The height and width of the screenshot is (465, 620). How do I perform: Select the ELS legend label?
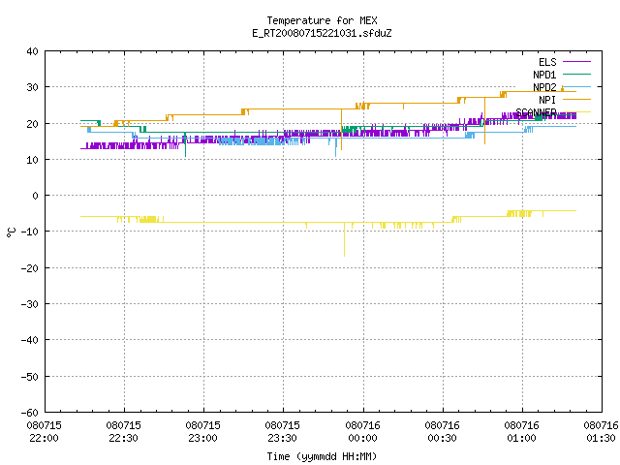click(547, 62)
